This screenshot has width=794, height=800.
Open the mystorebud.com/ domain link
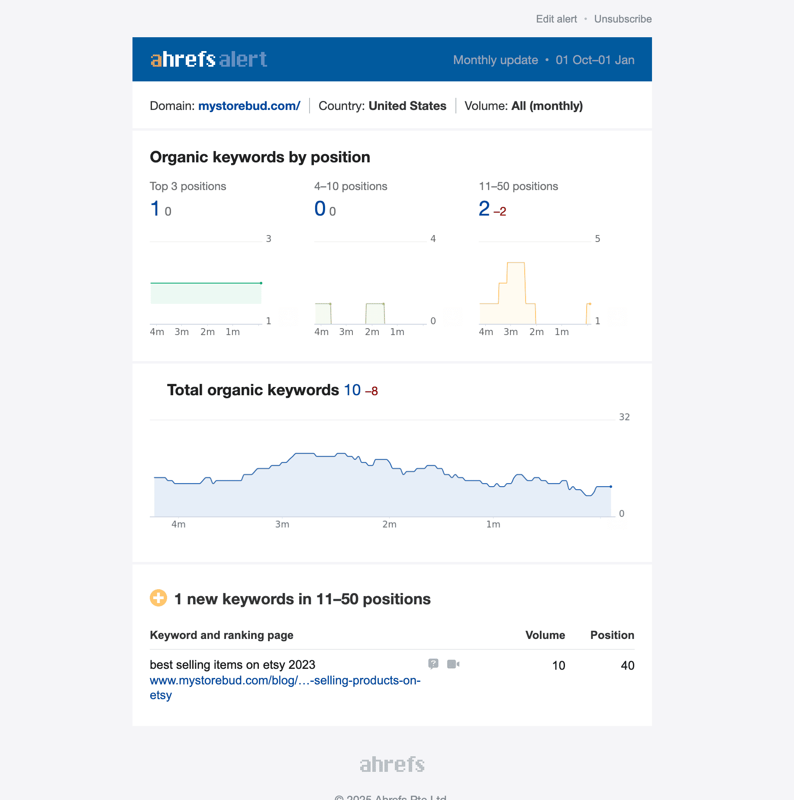[x=249, y=106]
